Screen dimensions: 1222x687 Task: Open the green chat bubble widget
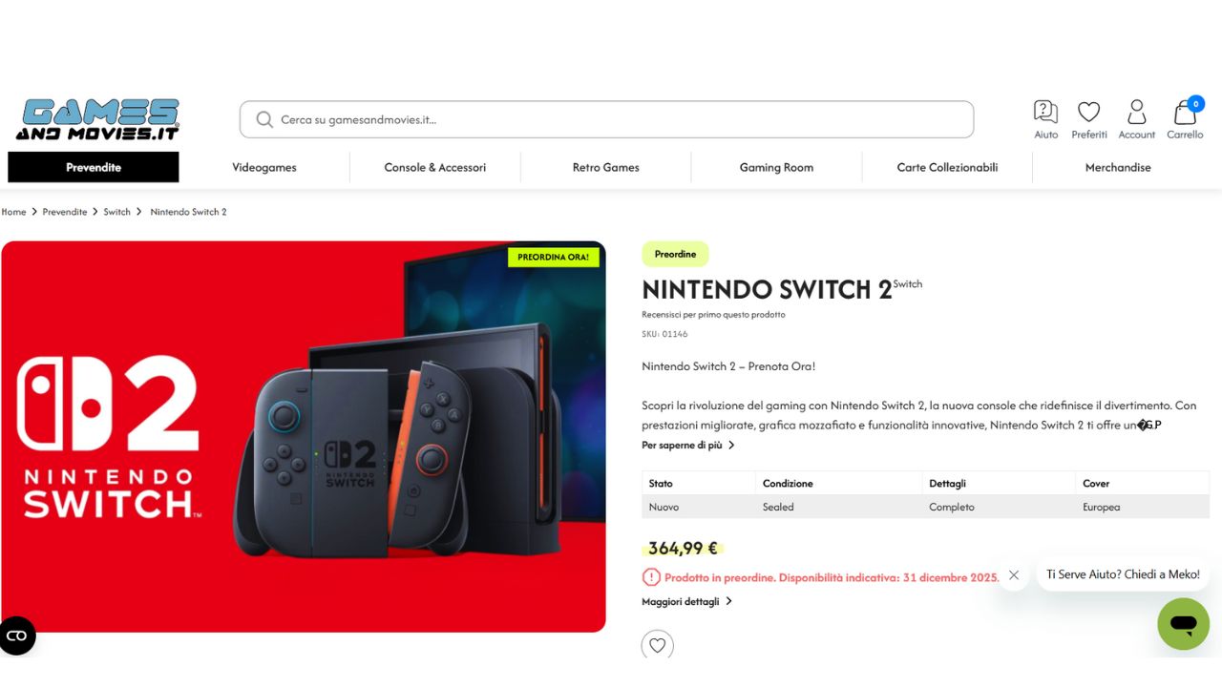tap(1183, 624)
